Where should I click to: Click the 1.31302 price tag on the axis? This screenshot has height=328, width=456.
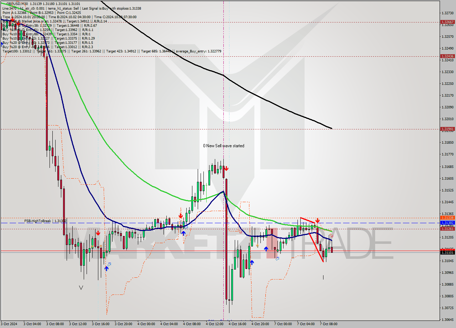pos(447,223)
